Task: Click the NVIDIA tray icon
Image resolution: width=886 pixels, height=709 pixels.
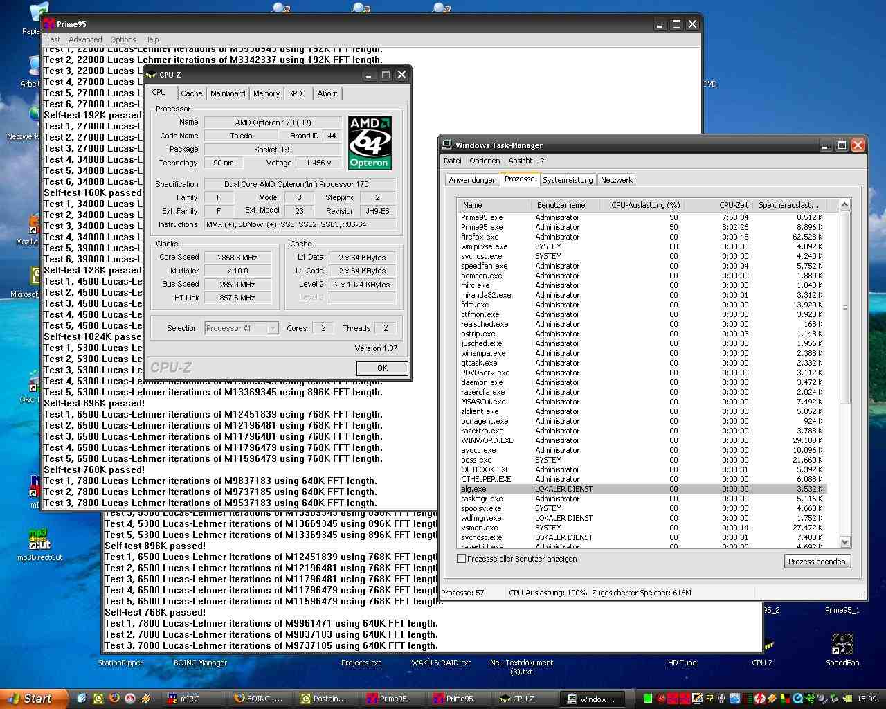Action: click(x=848, y=699)
